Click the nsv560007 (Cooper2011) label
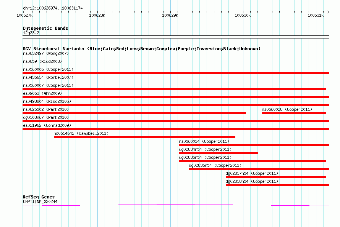 click(48, 85)
